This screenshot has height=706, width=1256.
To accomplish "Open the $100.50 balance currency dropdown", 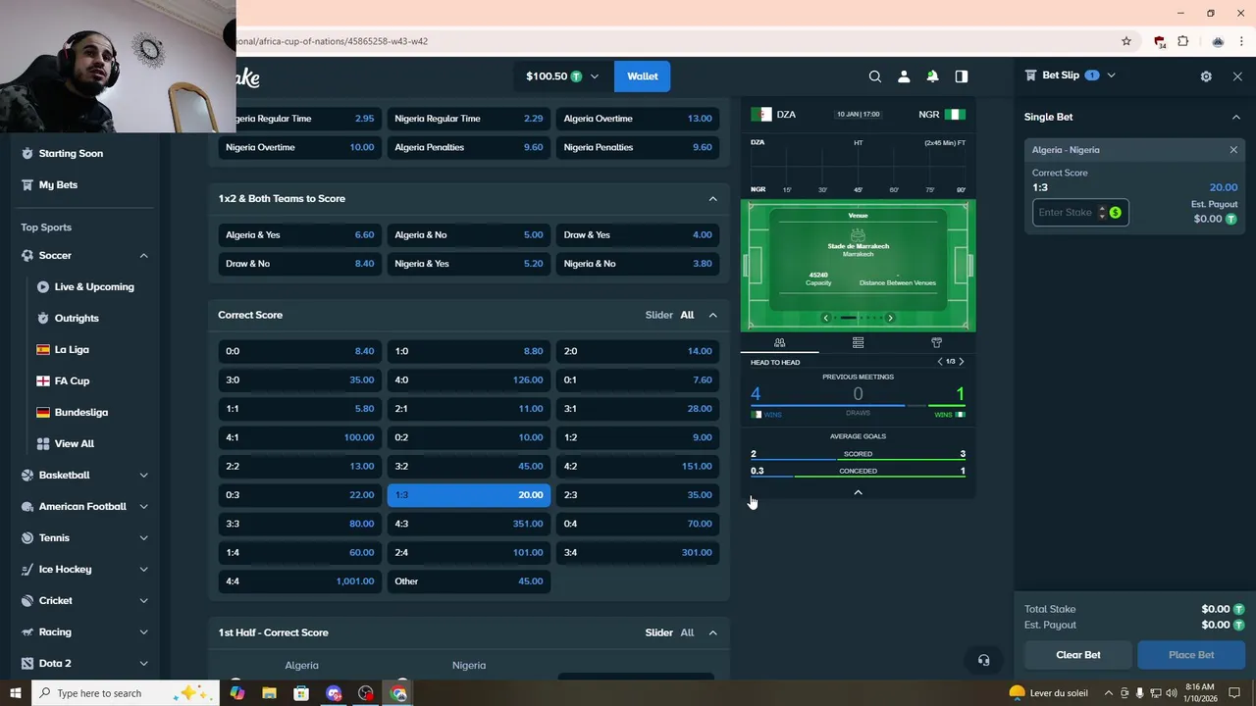I will click(562, 76).
